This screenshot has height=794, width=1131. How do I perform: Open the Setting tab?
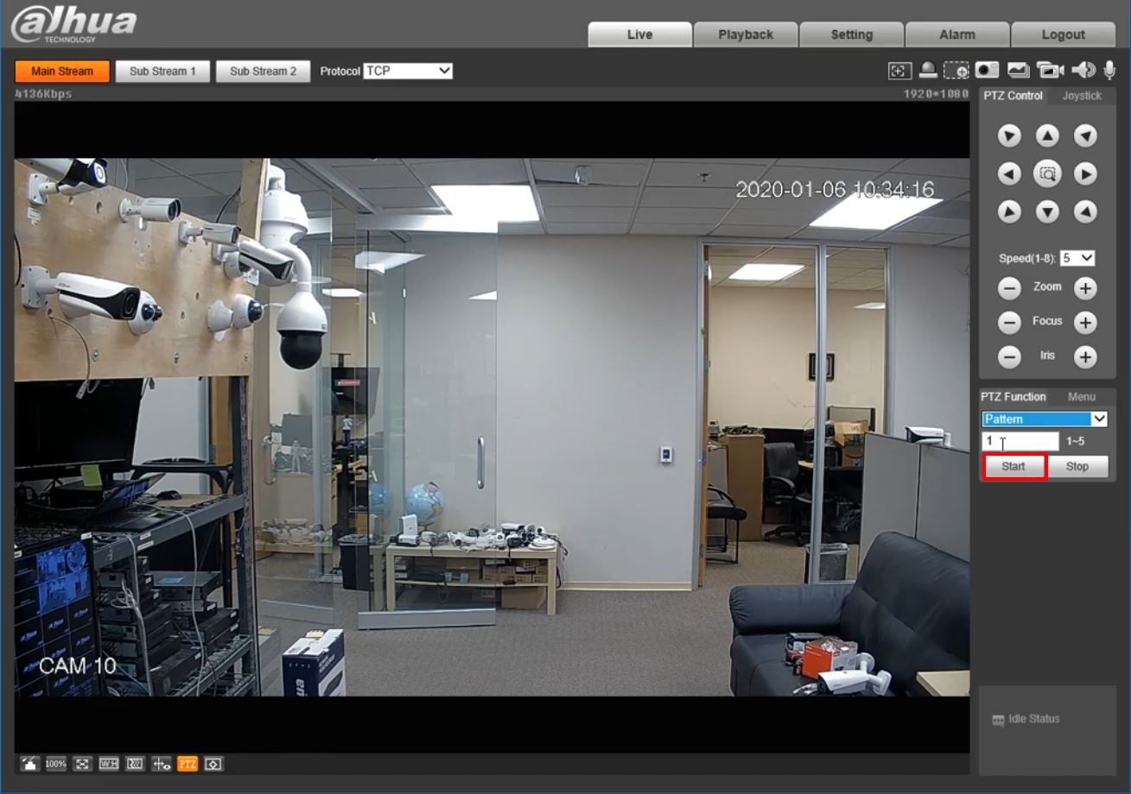[852, 35]
